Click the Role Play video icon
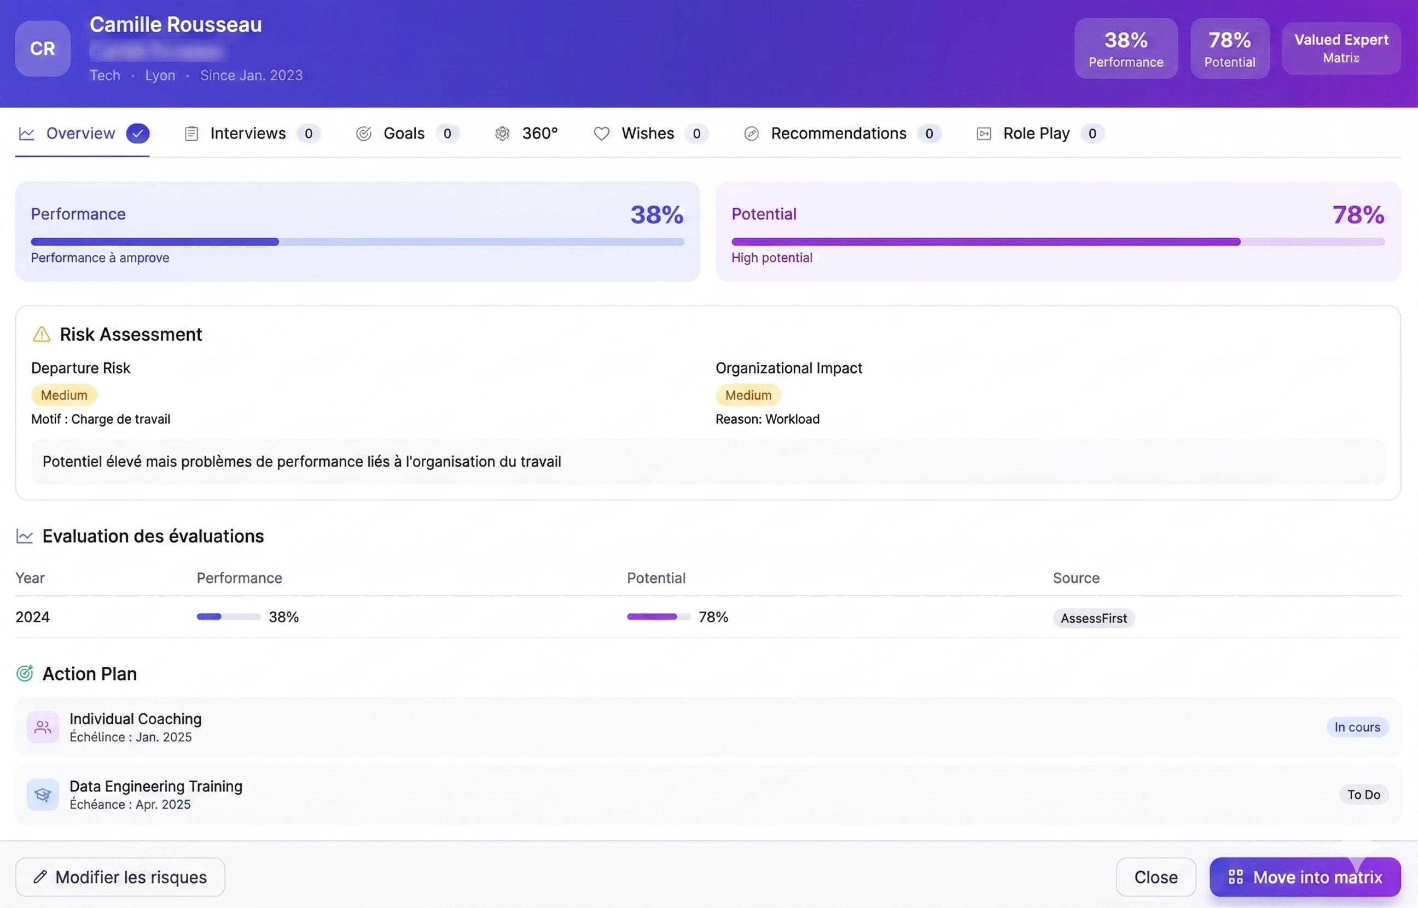 (984, 133)
